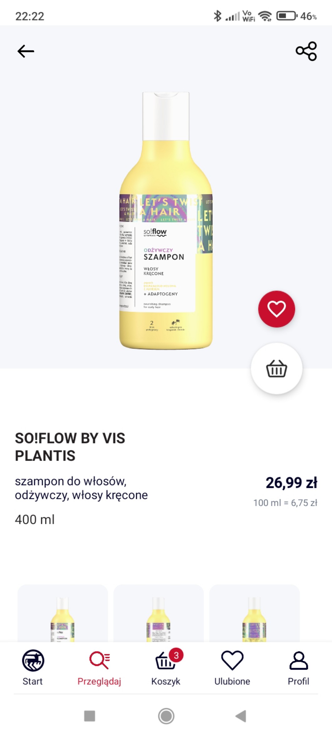Tap the 26,99 zł price
The height and width of the screenshot is (738, 332).
(x=291, y=483)
